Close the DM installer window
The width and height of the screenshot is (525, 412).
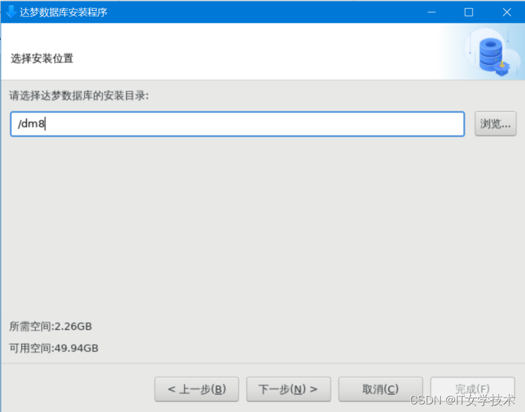(x=507, y=11)
